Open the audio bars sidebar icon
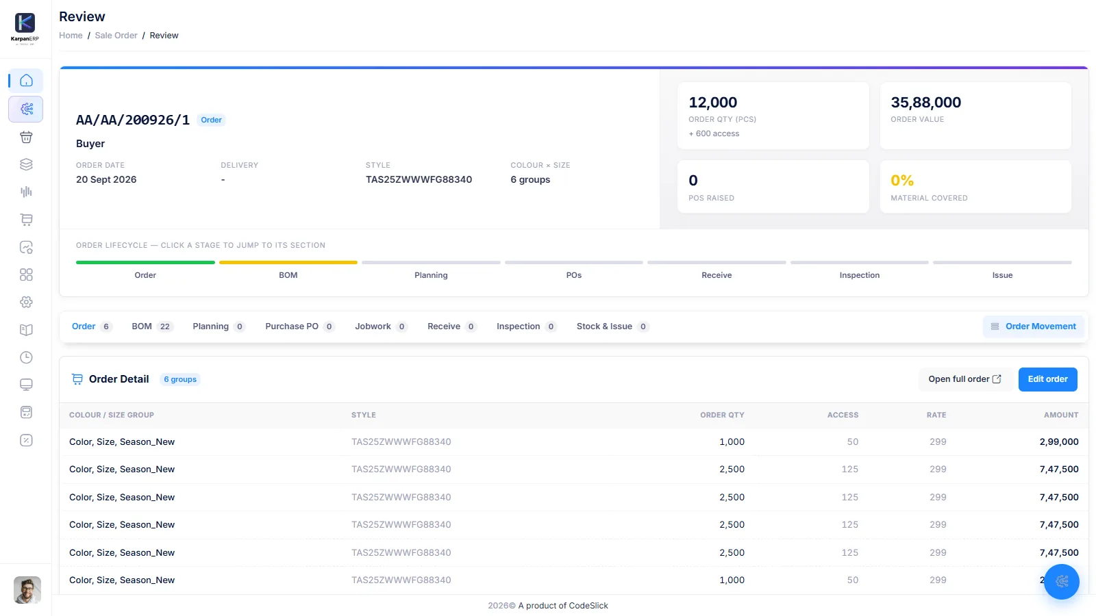The image size is (1096, 616). (x=26, y=192)
